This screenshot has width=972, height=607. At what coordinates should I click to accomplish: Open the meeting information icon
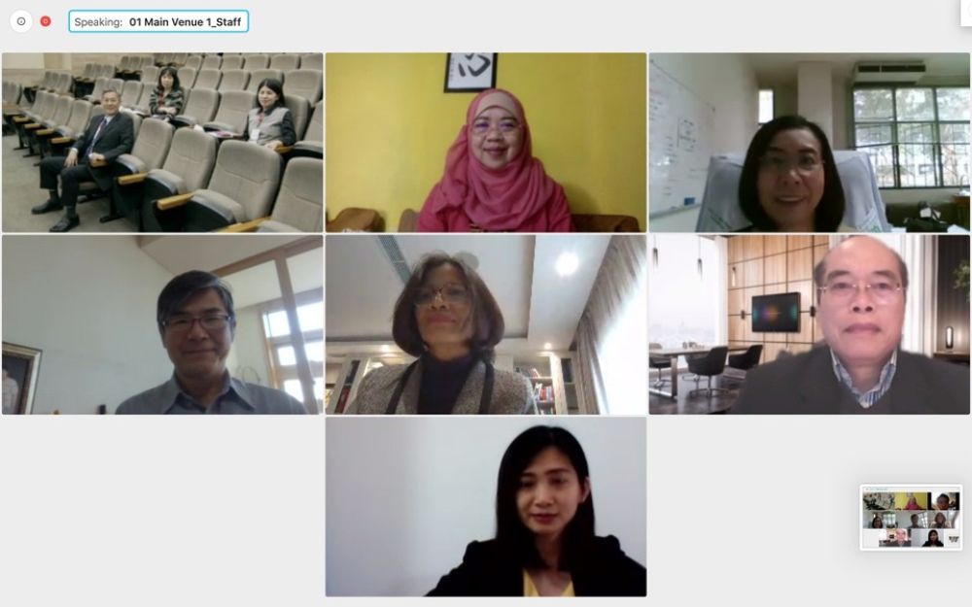point(21,21)
